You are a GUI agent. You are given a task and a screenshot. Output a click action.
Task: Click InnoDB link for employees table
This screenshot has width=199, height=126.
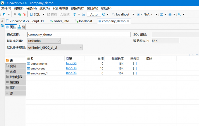coord(71,68)
